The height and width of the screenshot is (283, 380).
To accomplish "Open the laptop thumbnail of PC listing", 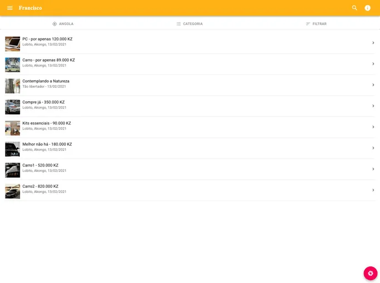I will pos(13,44).
